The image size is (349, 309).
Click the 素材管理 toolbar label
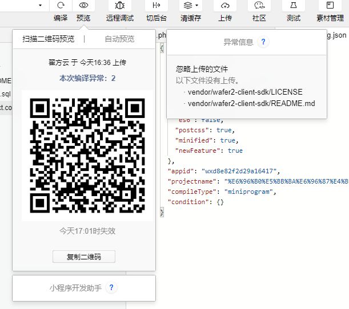pyautogui.click(x=330, y=18)
